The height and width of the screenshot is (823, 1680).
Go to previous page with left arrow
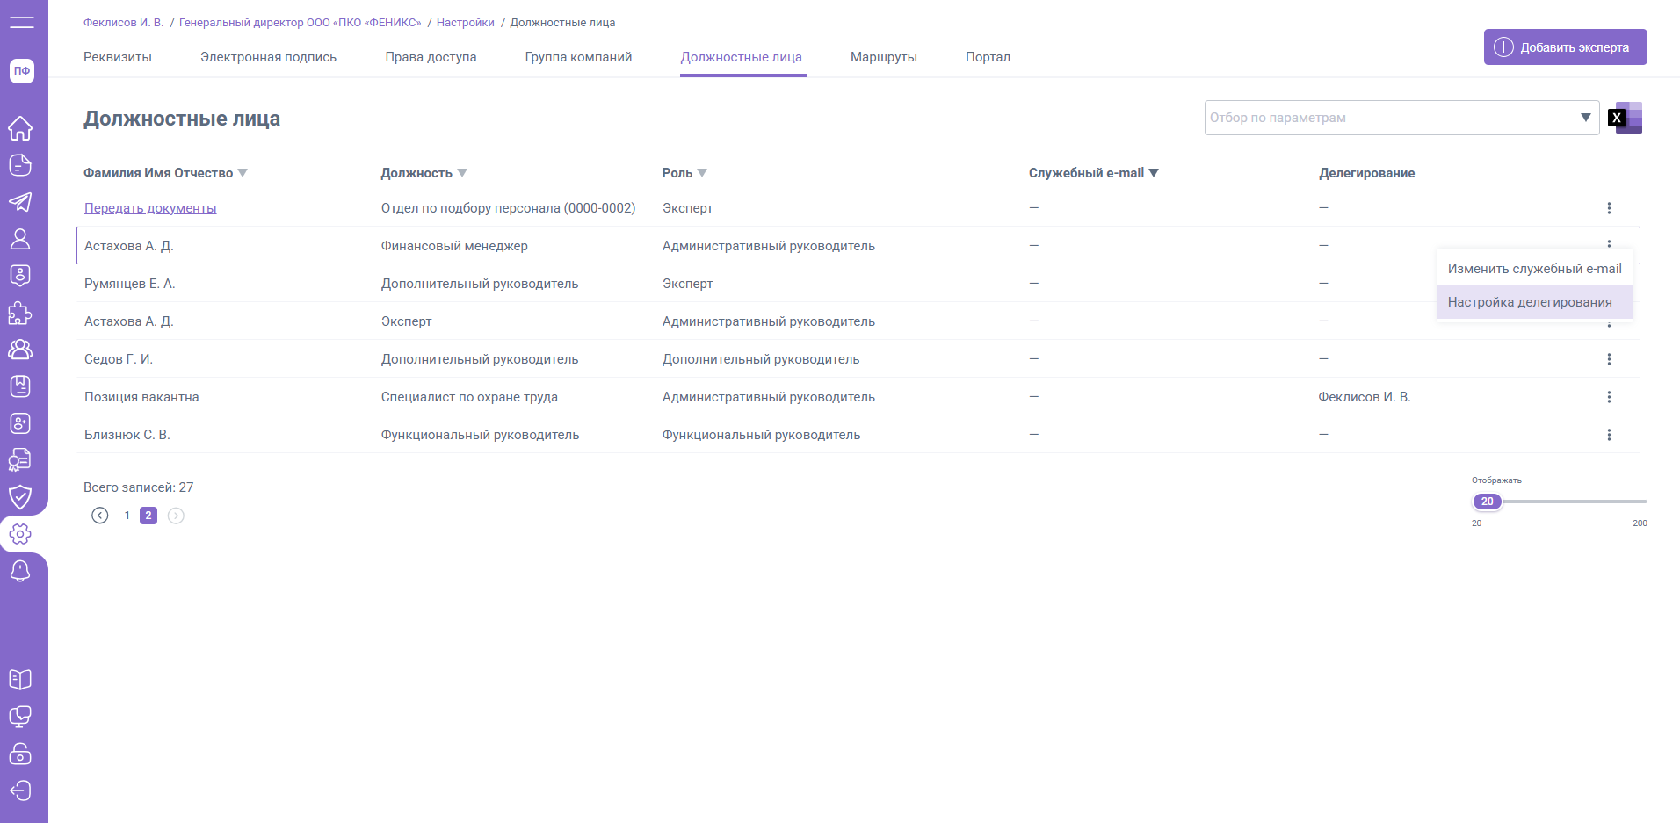(x=100, y=516)
